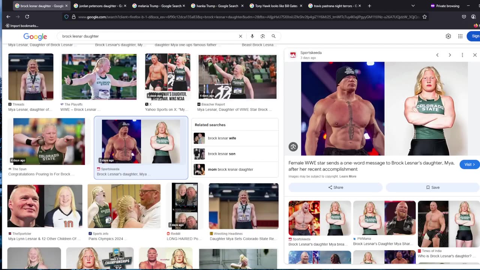Click Private browsing indicator
Viewport: 480px width, 270px height.
coord(445,6)
